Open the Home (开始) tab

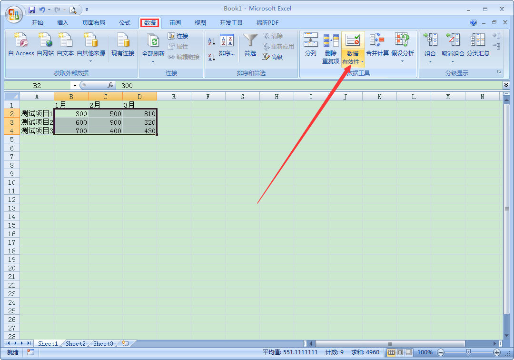point(38,23)
